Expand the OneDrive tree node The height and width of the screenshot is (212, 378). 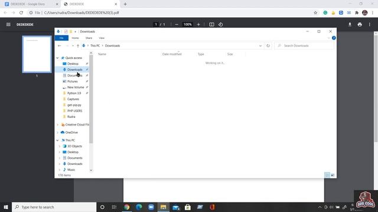pyautogui.click(x=57, y=132)
